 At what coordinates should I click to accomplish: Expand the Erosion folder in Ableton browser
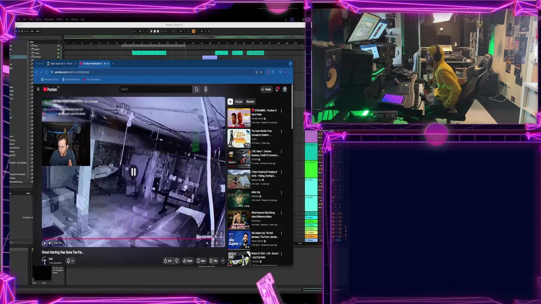pyautogui.click(x=30, y=53)
